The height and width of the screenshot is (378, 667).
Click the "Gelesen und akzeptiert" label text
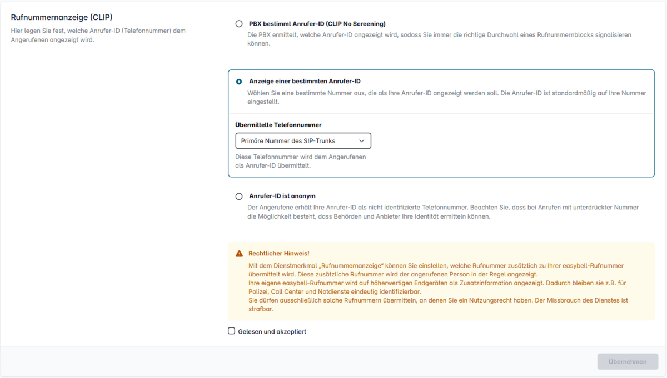pyautogui.click(x=272, y=332)
